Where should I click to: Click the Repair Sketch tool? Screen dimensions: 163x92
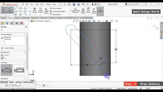(x=83, y=11)
